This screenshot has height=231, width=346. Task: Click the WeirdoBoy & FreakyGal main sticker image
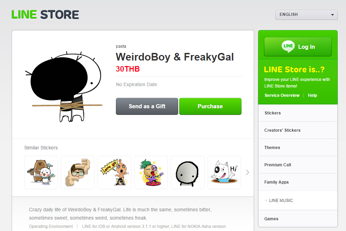[64, 86]
